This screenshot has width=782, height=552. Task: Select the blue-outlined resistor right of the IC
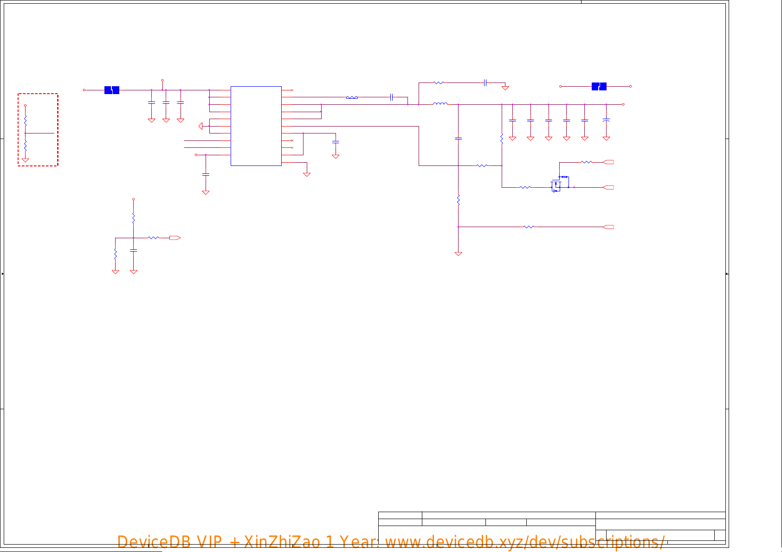[x=352, y=97]
